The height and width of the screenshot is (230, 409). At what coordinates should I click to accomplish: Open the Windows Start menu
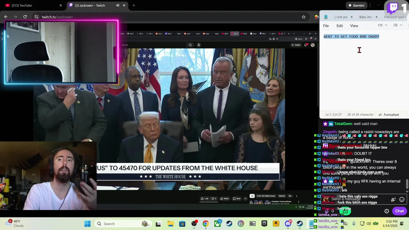tap(87, 224)
